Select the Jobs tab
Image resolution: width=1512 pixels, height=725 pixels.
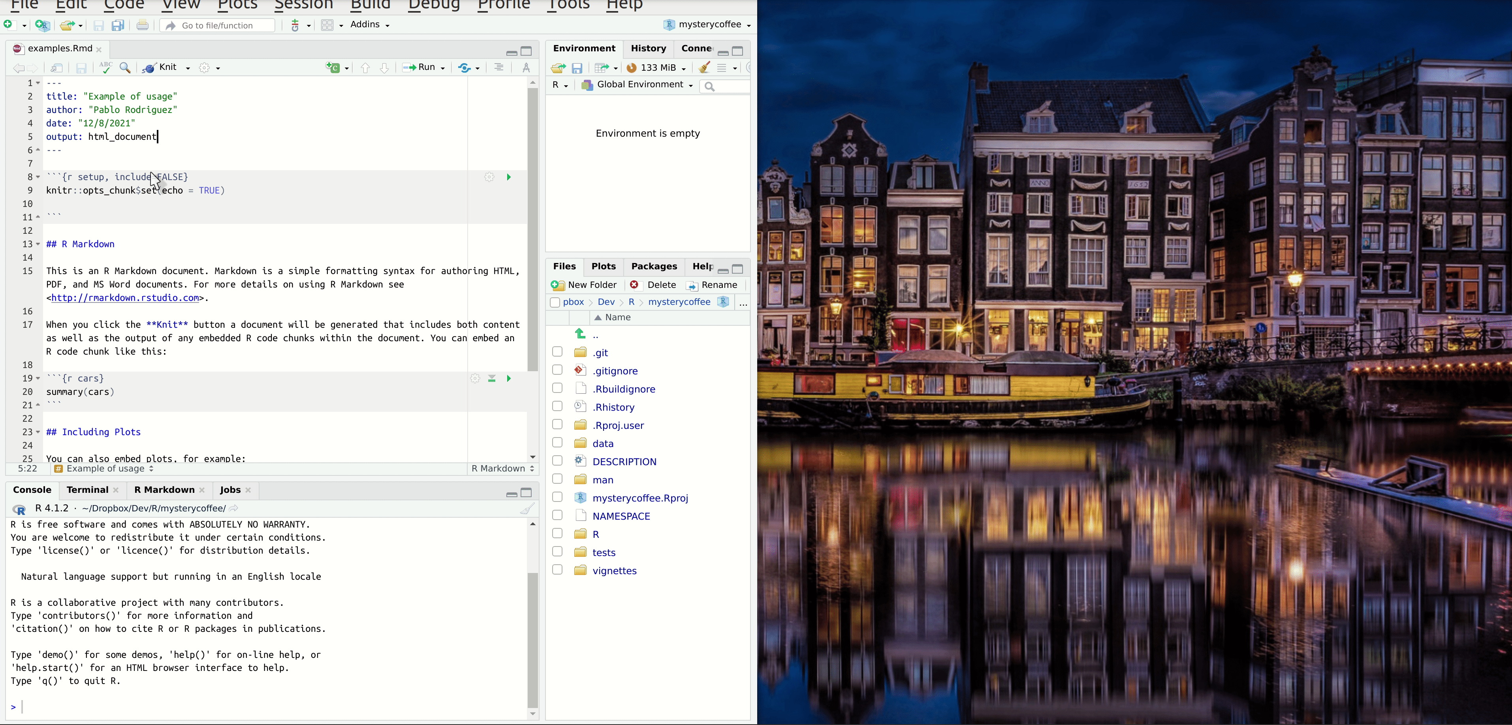230,490
